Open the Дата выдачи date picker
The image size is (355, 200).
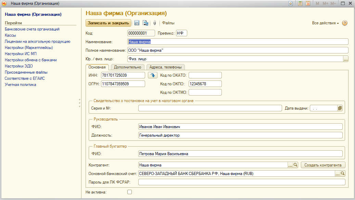click(340, 108)
